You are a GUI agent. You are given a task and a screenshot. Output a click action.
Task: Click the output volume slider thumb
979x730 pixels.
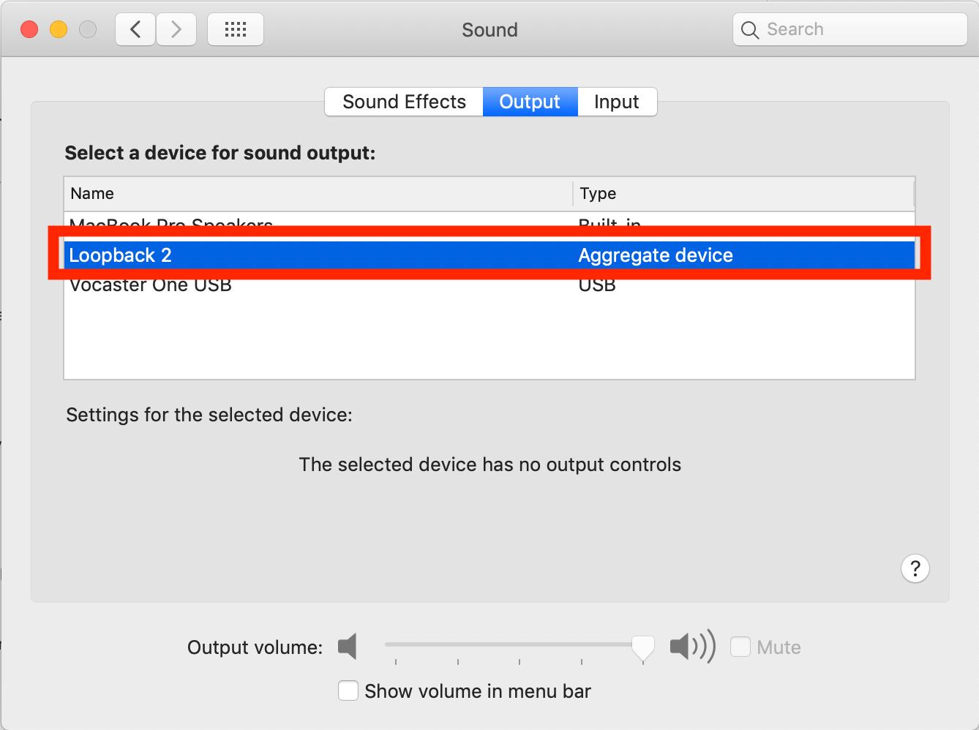pos(642,647)
